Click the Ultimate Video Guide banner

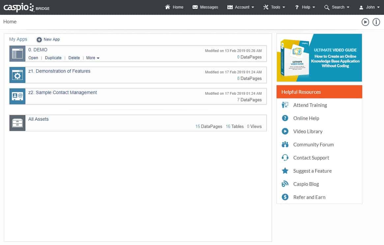coord(319,58)
